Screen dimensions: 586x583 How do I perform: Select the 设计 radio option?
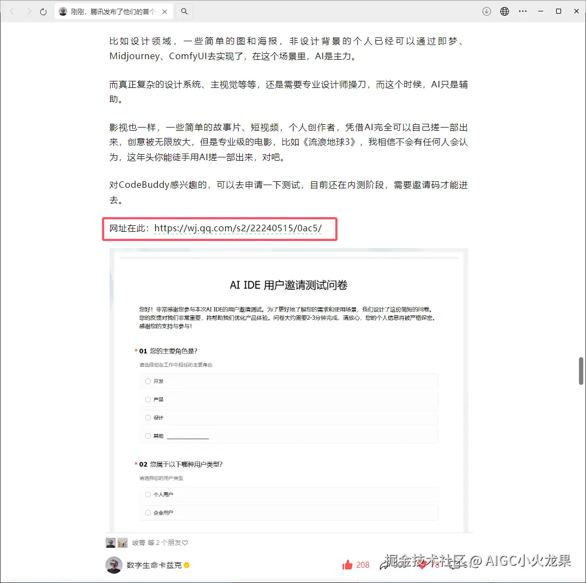[x=148, y=417]
